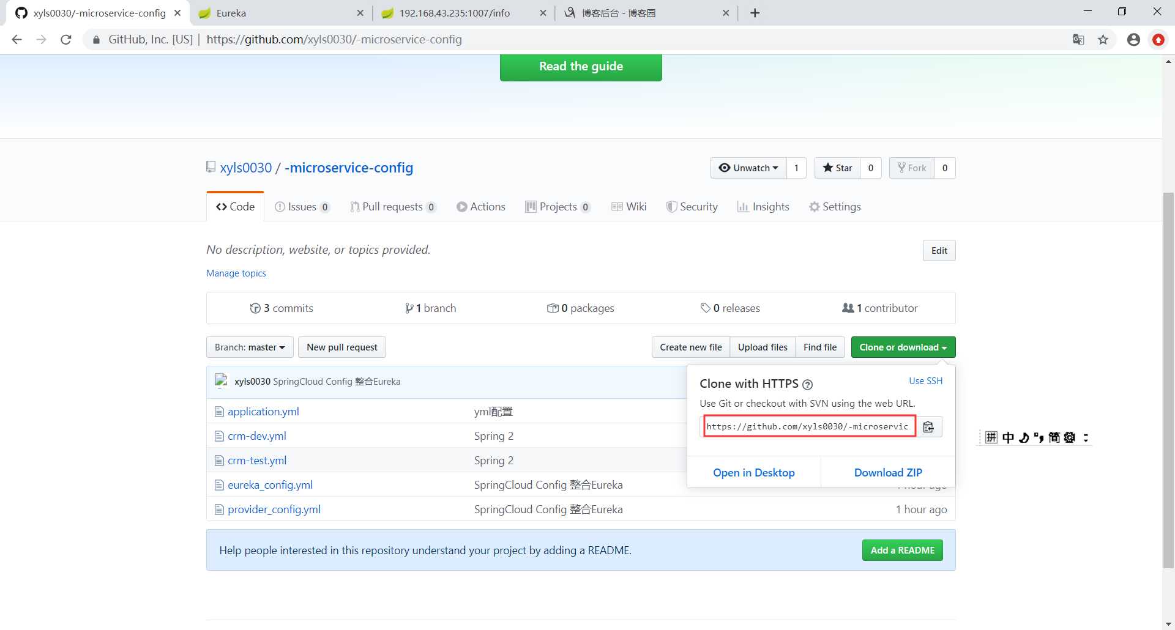Toggle IME punctuation mode icon

1039,437
